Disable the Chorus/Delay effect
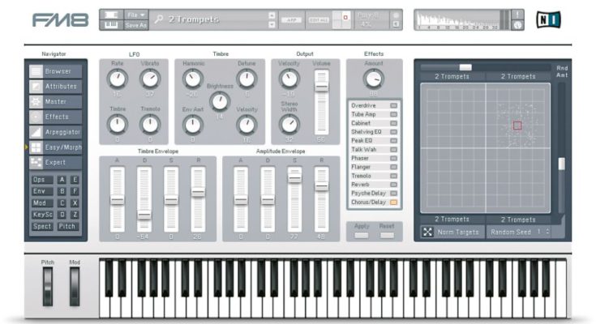The width and height of the screenshot is (596, 324). pos(394,202)
